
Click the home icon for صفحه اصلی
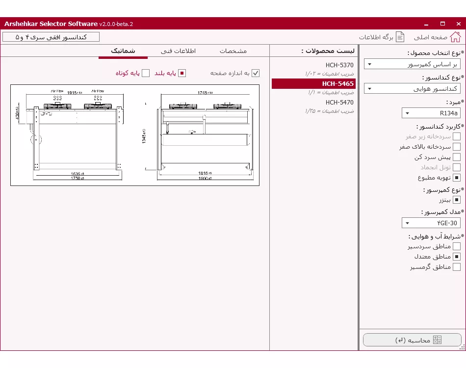click(x=455, y=37)
